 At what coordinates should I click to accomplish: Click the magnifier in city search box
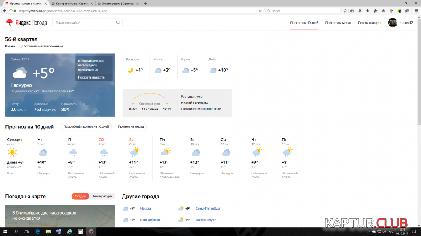tap(118, 23)
